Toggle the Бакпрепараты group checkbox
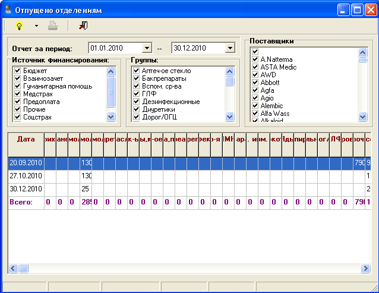This screenshot has height=293, width=379. pos(136,78)
